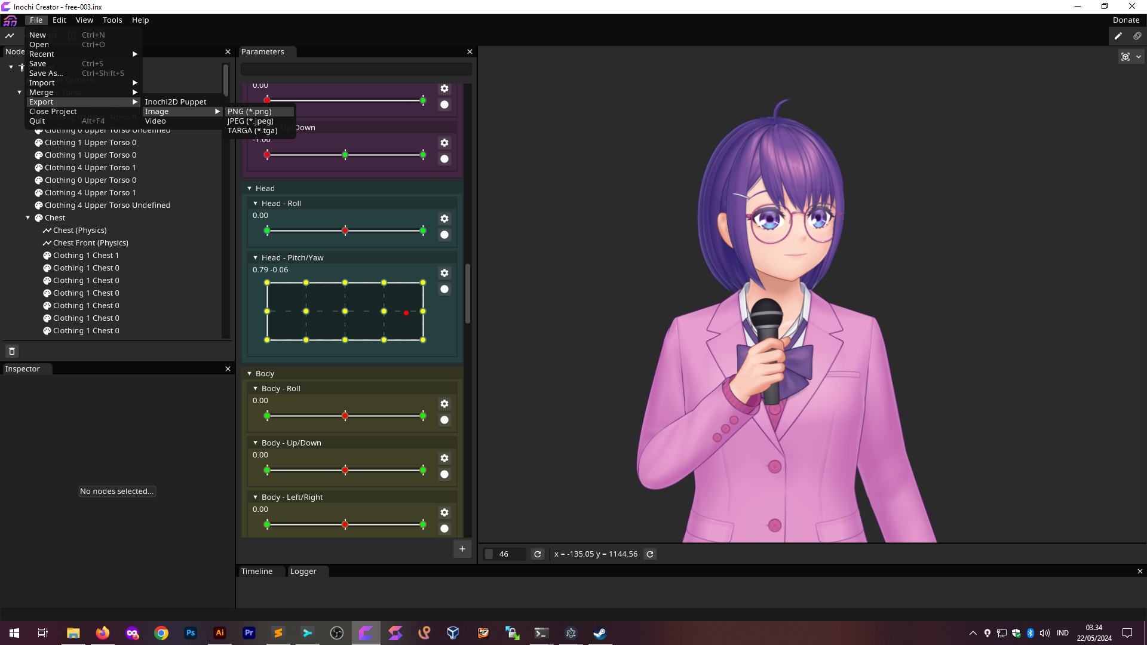Click the settings gear next to Head-Roll
This screenshot has width=1147, height=645.
(443, 218)
